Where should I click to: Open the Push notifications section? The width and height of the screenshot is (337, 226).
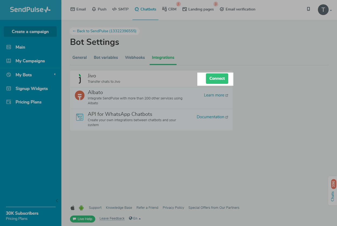point(99,9)
